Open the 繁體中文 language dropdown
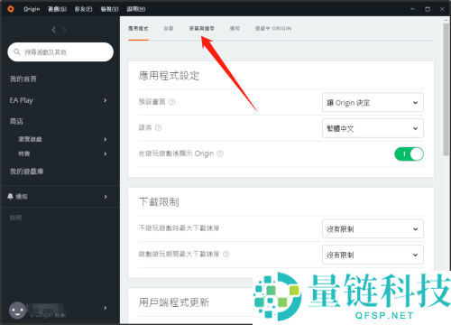 pyautogui.click(x=373, y=128)
